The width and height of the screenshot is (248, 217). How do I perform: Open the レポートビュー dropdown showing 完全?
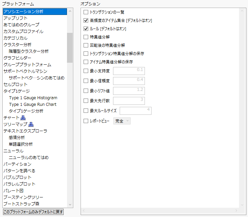tap(122, 121)
